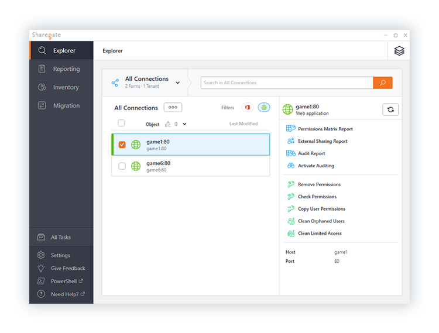This screenshot has width=439, height=333.
Task: Click the orange search button
Action: point(383,83)
